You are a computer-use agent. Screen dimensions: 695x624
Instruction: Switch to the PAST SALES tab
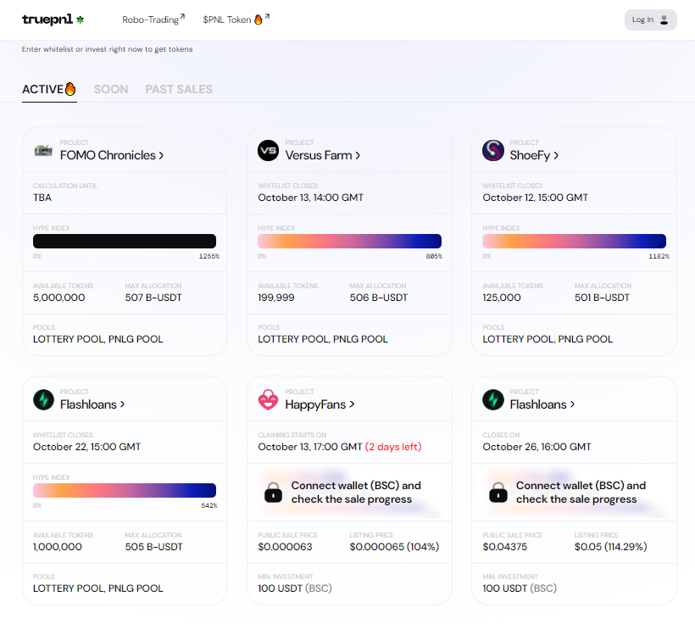pos(179,89)
